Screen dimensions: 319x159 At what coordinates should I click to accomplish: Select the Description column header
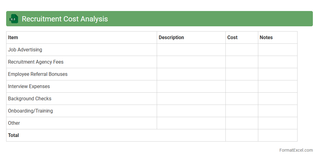coord(171,37)
